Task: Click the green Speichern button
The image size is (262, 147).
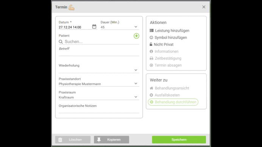Action: [x=179, y=139]
